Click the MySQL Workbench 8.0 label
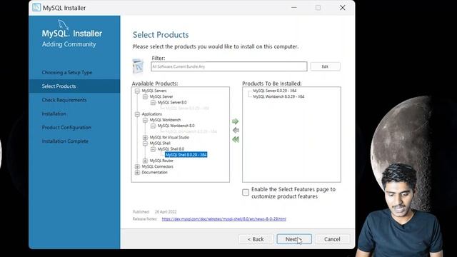Image resolution: width=457 pixels, height=257 pixels. pyautogui.click(x=176, y=126)
